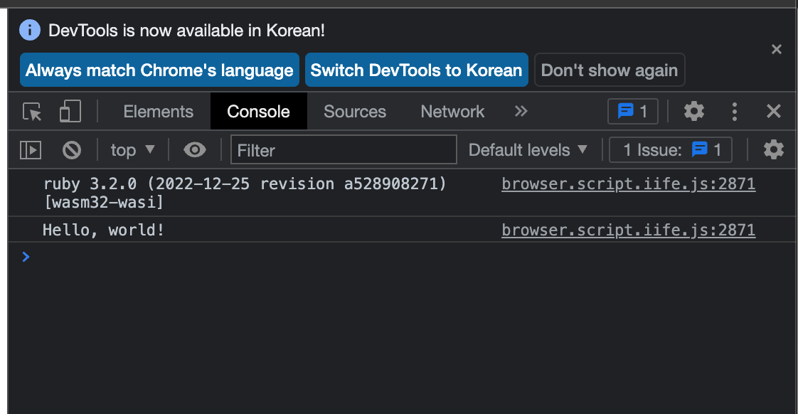Click the DevTools is now available in Korean text
The image size is (798, 414).
pos(186,31)
